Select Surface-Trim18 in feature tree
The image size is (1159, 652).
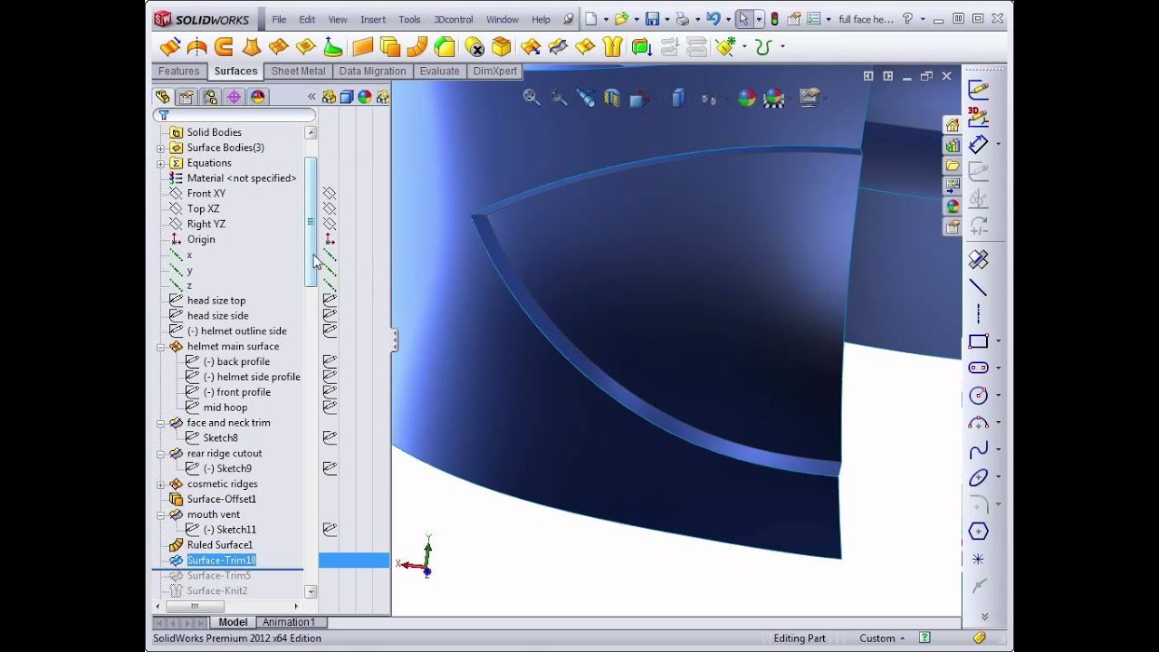click(222, 561)
